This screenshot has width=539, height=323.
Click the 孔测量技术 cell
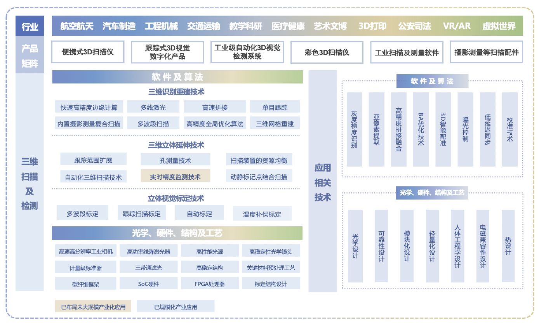point(175,159)
